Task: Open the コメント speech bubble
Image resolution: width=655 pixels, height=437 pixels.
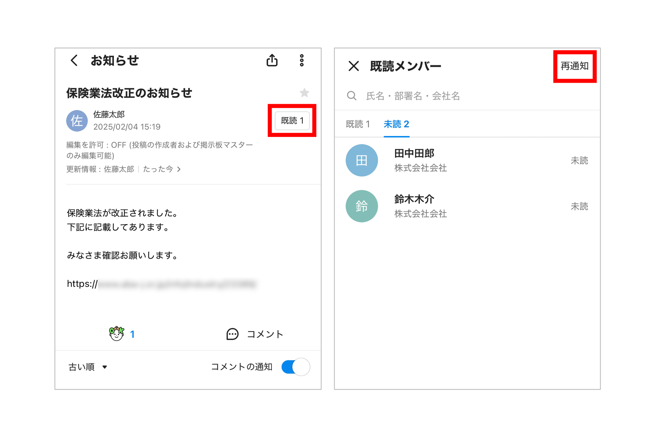Action: 232,334
